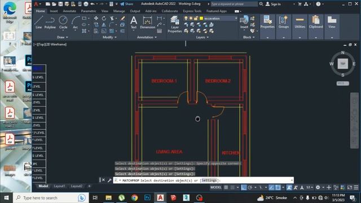The image size is (361, 203).
Task: Click the WCS label below ViewCube
Action: tap(342, 83)
